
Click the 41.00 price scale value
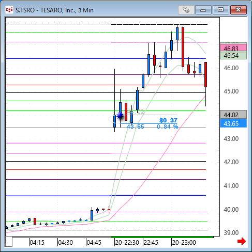(231, 186)
